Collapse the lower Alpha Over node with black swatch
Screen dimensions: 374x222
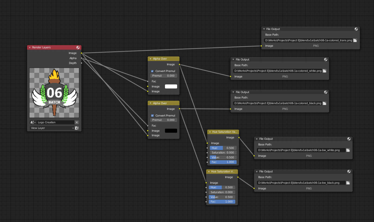click(x=151, y=103)
